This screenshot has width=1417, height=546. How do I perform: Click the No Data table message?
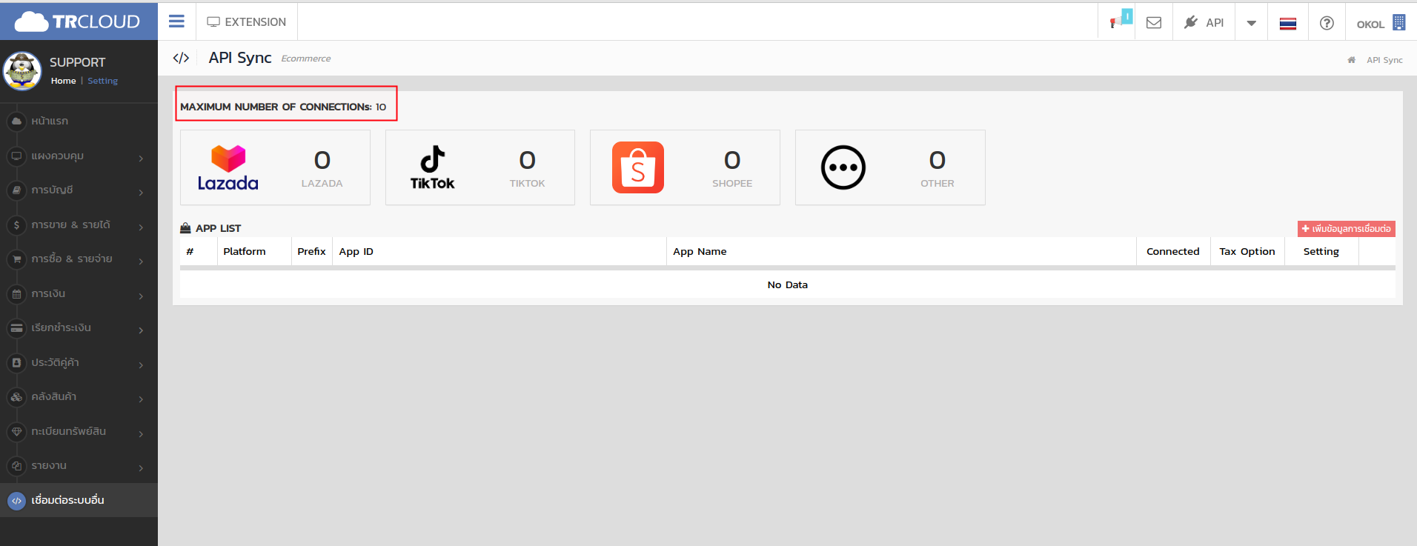pos(788,284)
